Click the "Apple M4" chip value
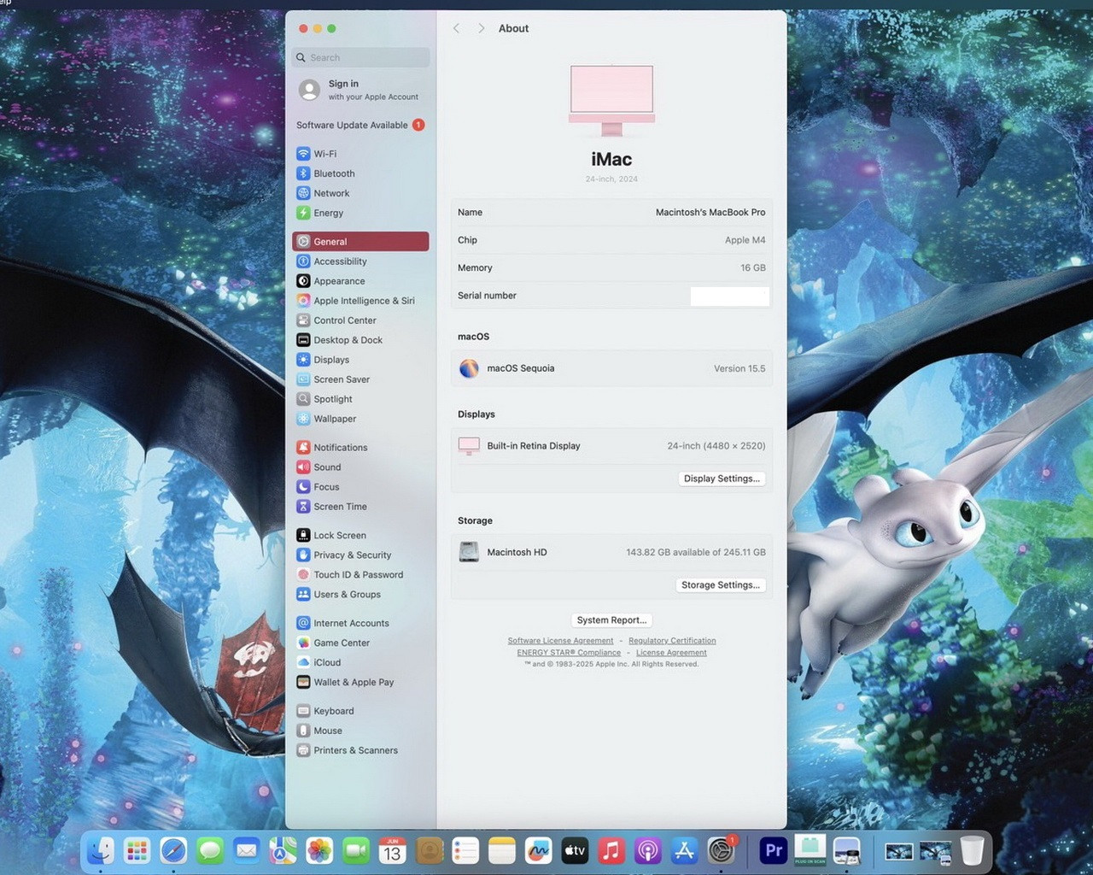Viewport: 1093px width, 875px height. click(745, 240)
